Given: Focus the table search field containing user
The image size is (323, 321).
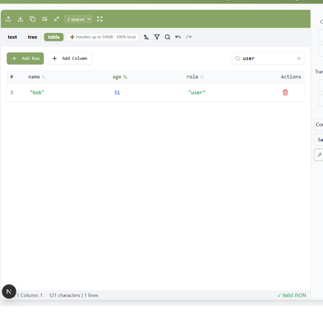Looking at the screenshot, I should (x=268, y=59).
